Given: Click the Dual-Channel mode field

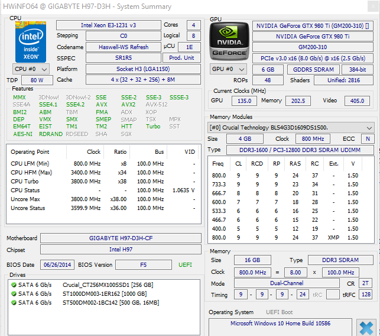Looking at the screenshot, I should pyautogui.click(x=287, y=283).
